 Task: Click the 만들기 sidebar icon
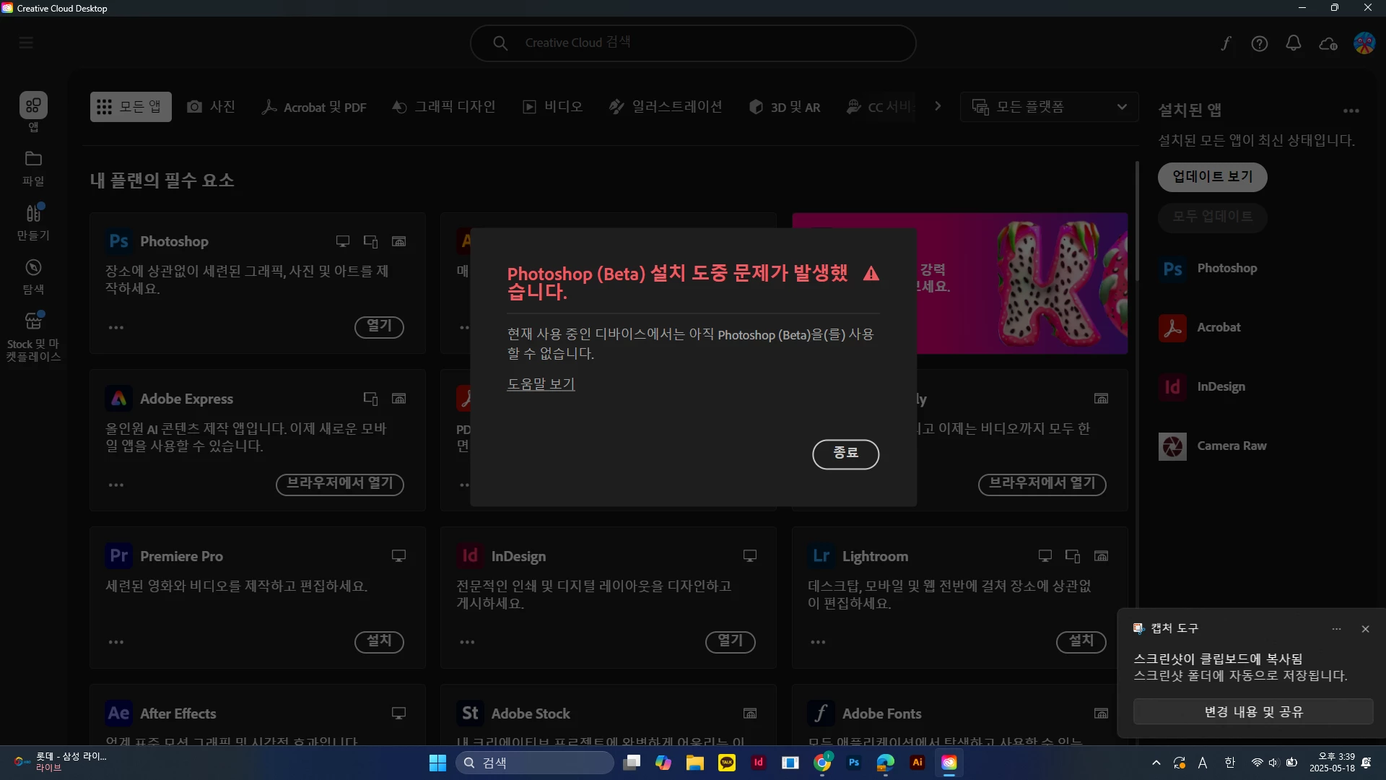coord(33,221)
